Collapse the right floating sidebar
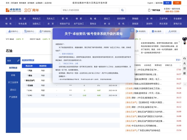 pos(185,84)
